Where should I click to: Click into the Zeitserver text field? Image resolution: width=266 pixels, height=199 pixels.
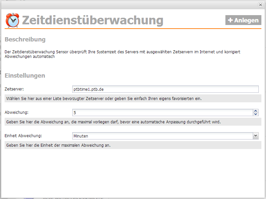click(x=165, y=89)
